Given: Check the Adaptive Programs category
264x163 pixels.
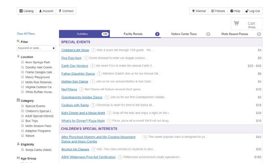Looking at the screenshot, I should coord(22,131).
